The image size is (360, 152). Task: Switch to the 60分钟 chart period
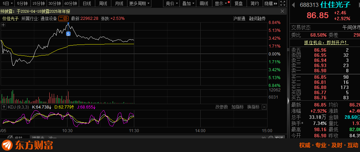71,3
